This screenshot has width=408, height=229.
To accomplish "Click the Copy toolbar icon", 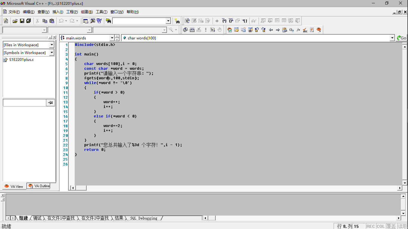I will pos(45,21).
